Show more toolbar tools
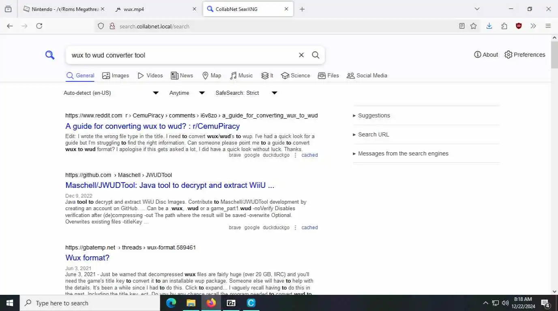This screenshot has height=311, width=558. pos(533,26)
